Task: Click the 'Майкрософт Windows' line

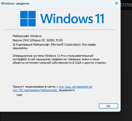Action: (27, 36)
